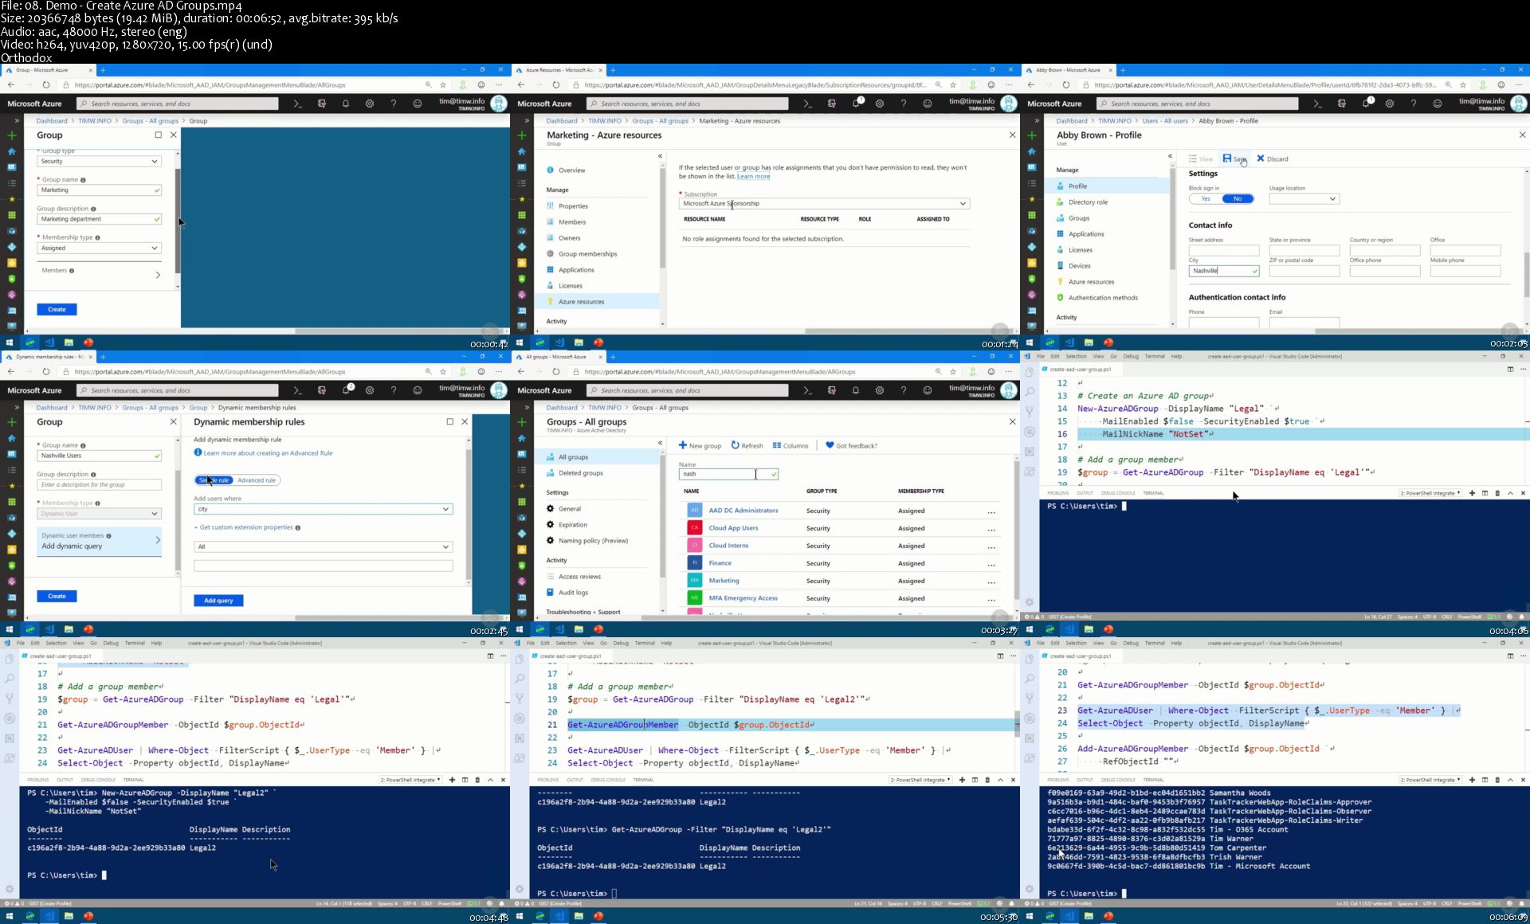Switch to OUTPUT tab in 00:04:48 frame
1530x924 pixels.
tap(65, 780)
